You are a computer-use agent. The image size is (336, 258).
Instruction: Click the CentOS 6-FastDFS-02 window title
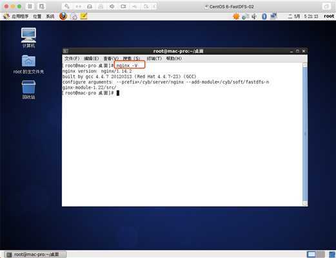pos(232,6)
